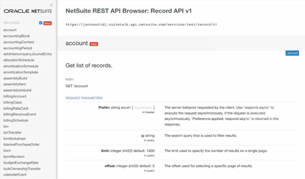Open the calendarEvent record
Image resolution: width=305 pixels, height=179 pixels.
click(15, 175)
